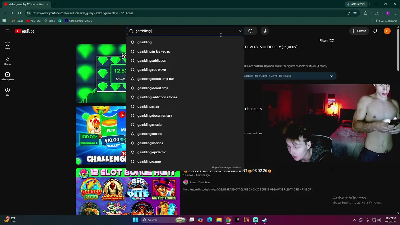Reload the current page
400x225 pixels.
(19, 13)
